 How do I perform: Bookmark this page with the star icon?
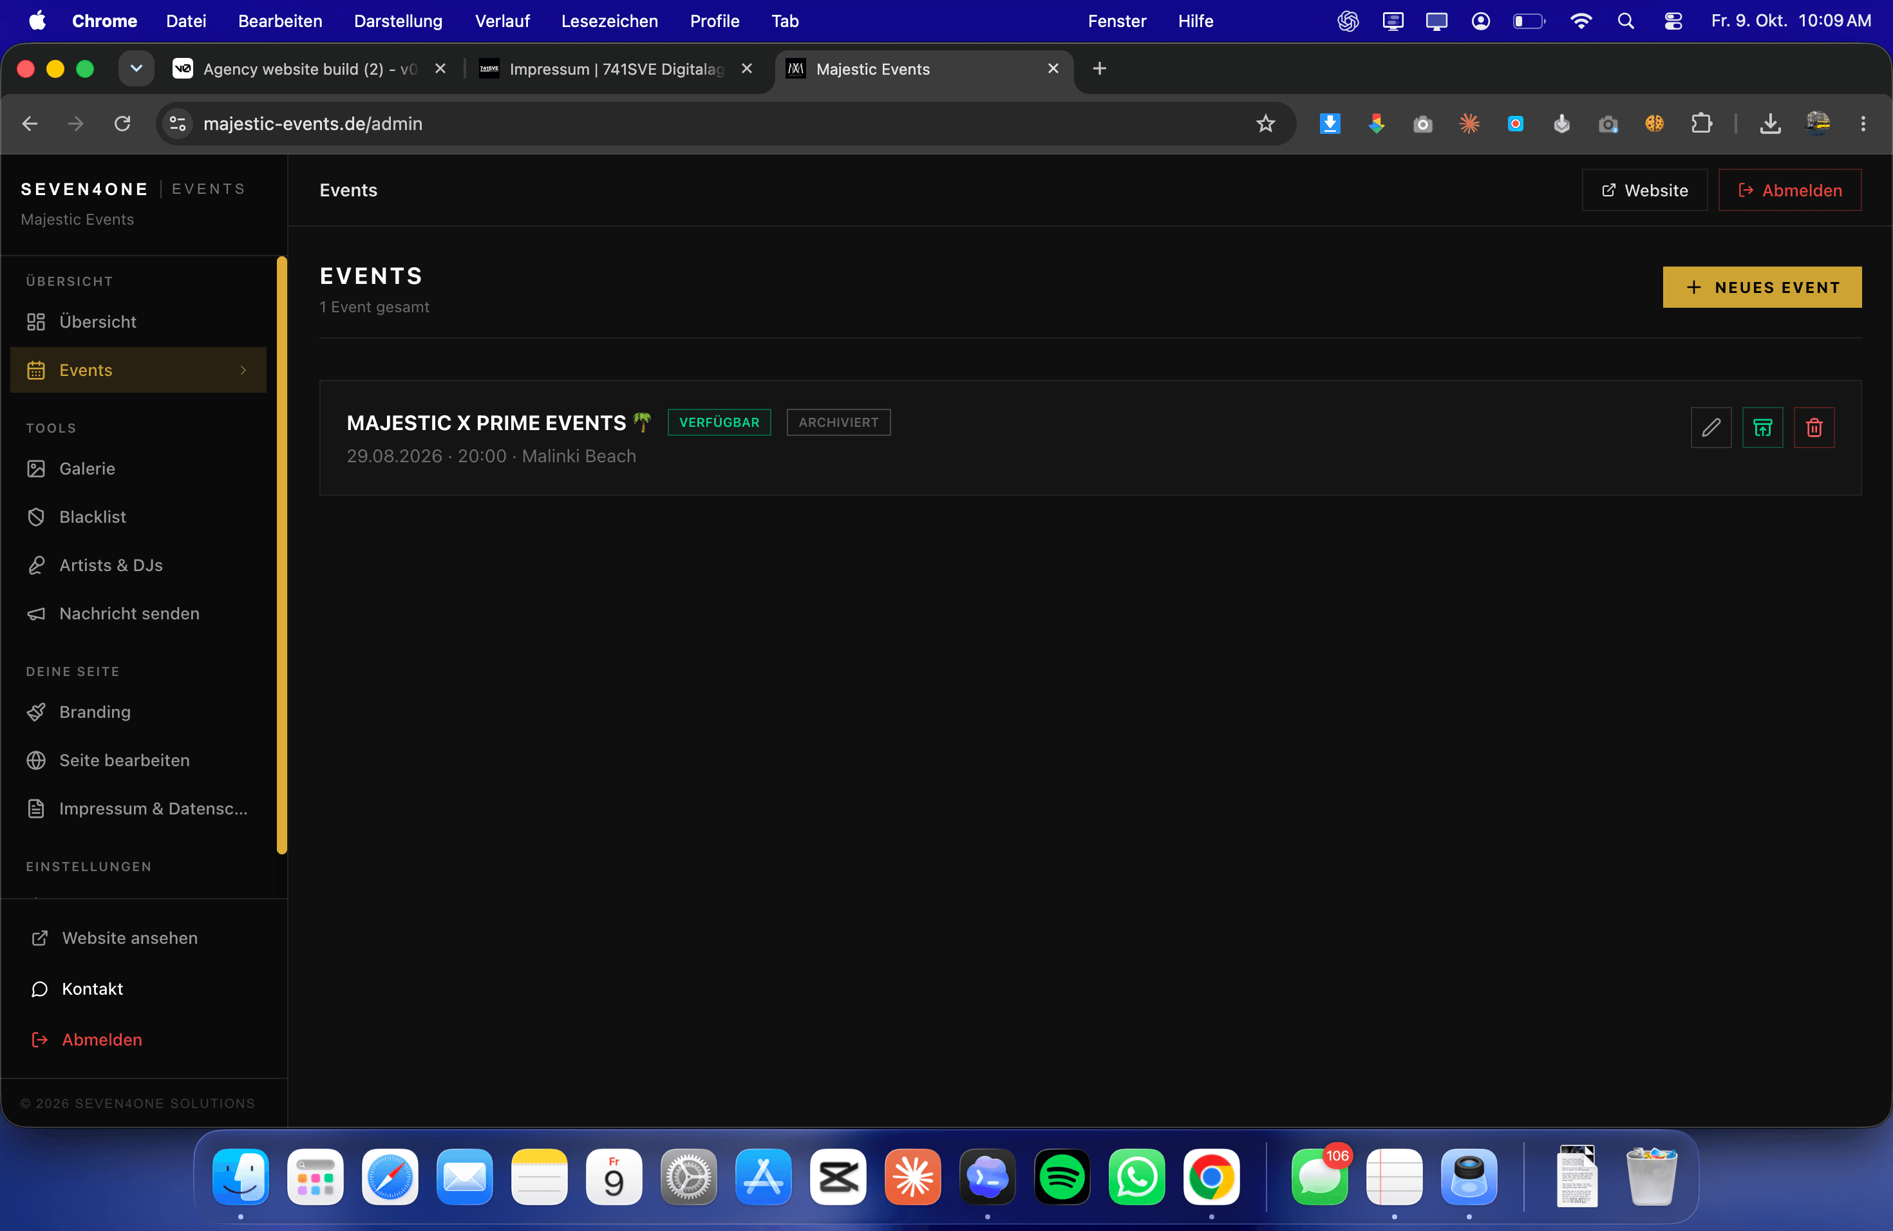pos(1265,123)
